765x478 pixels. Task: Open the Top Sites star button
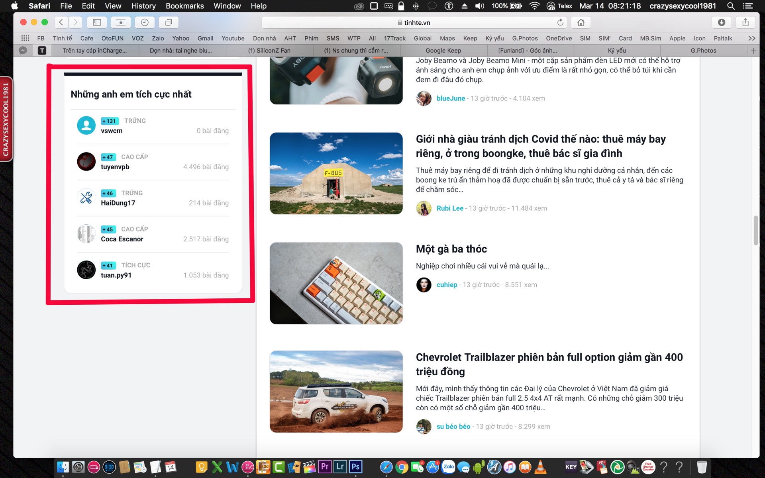[x=121, y=22]
